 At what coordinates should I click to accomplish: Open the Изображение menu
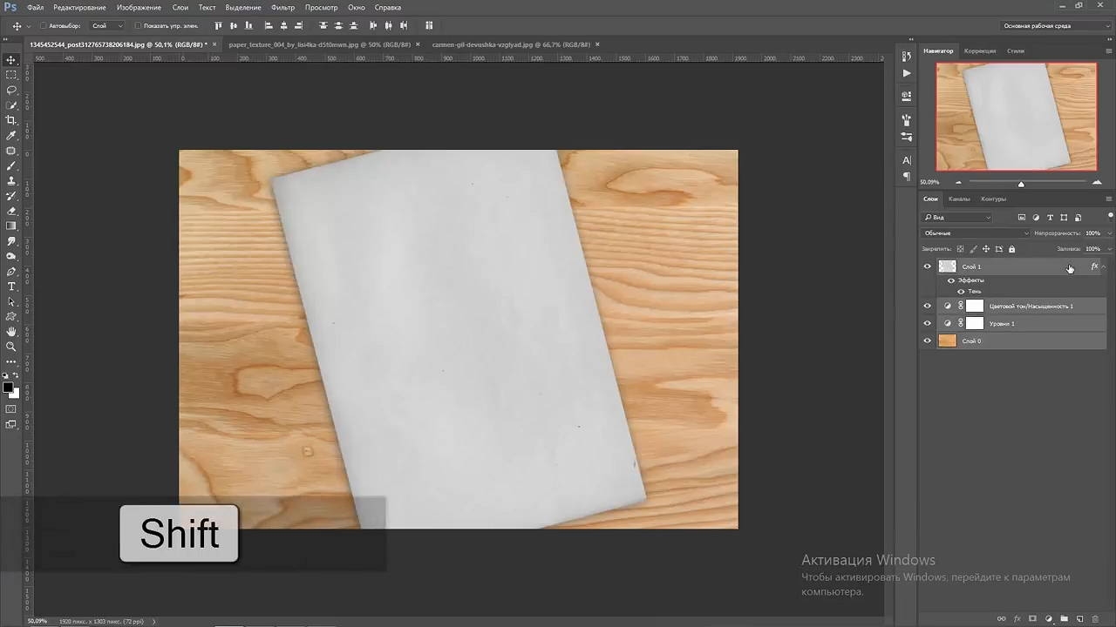(139, 7)
